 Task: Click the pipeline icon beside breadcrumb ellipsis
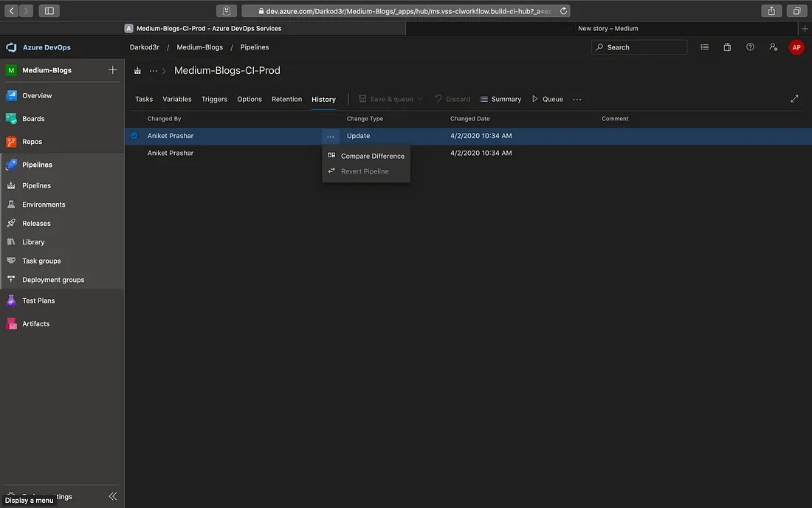(138, 70)
